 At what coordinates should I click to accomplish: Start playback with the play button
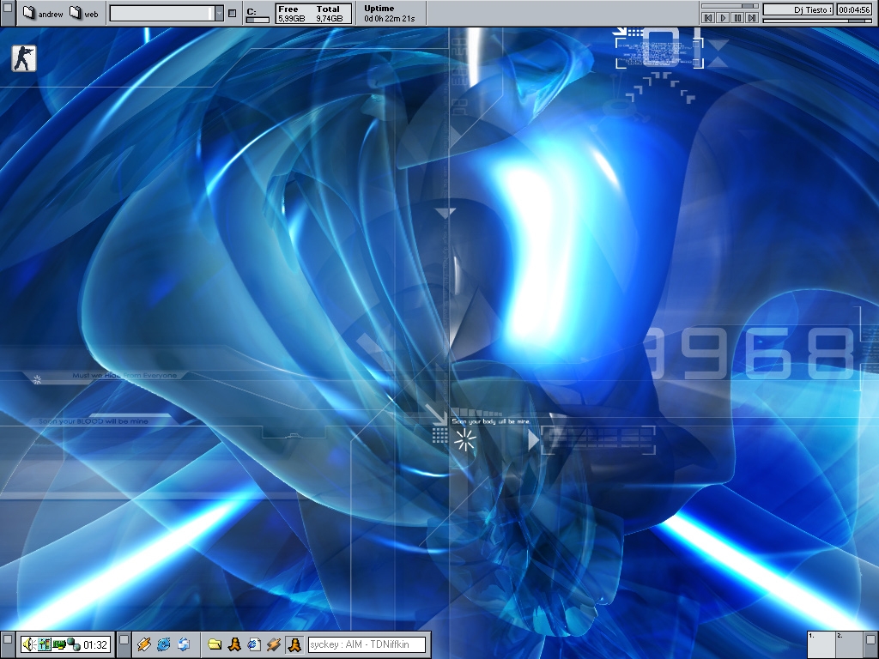(x=723, y=18)
